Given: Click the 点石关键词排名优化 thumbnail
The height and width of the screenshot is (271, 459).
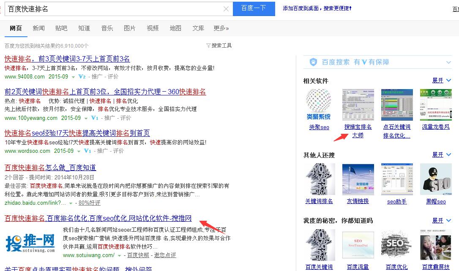Looking at the screenshot, I should pos(397,105).
